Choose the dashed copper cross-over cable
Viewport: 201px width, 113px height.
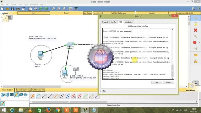(x=50, y=96)
